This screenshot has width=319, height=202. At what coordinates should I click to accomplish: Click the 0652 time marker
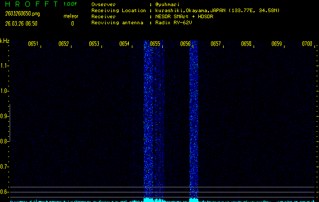(x=64, y=44)
